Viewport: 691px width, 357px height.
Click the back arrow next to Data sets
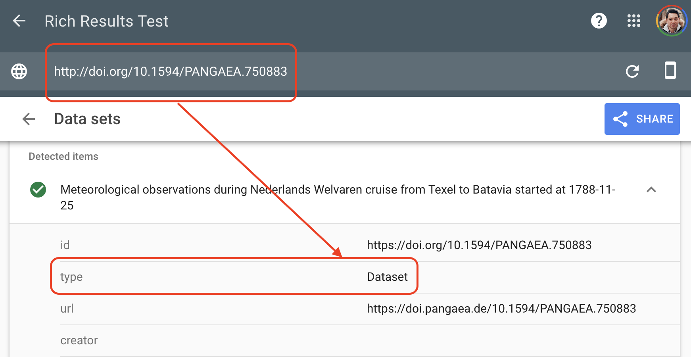click(x=29, y=119)
